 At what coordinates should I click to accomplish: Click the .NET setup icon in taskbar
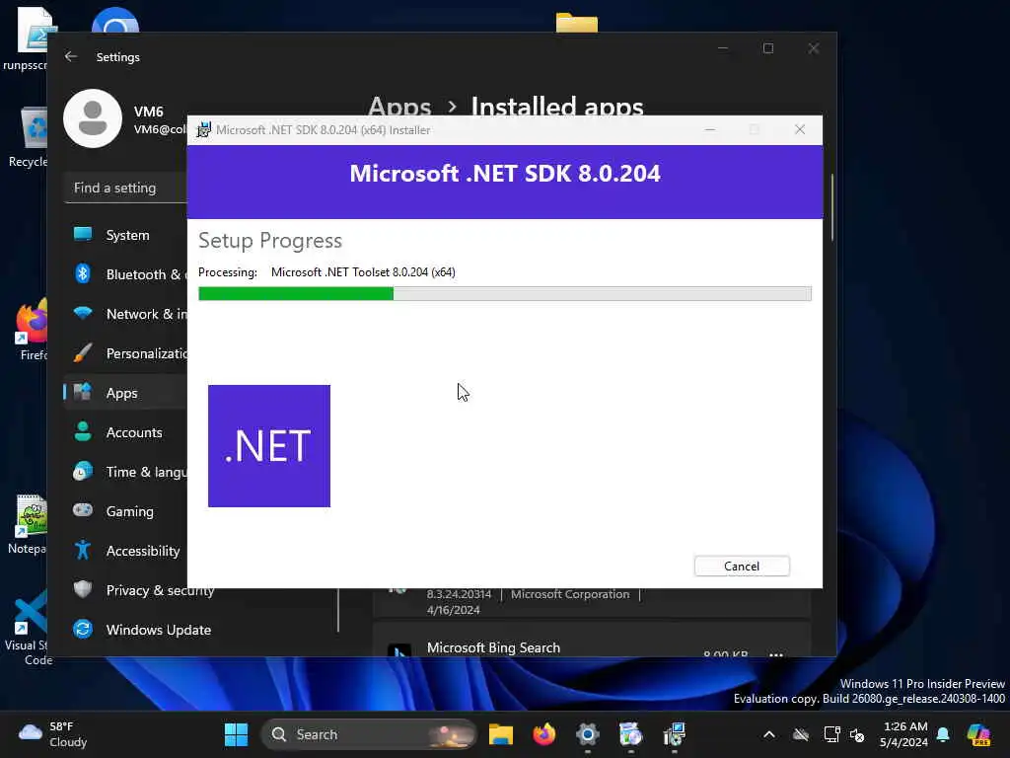(x=675, y=734)
